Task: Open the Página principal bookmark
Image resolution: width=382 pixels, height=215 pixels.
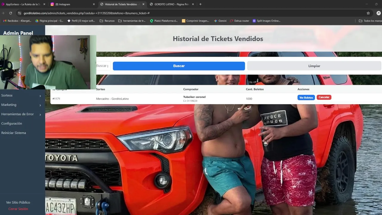Action: point(49,21)
